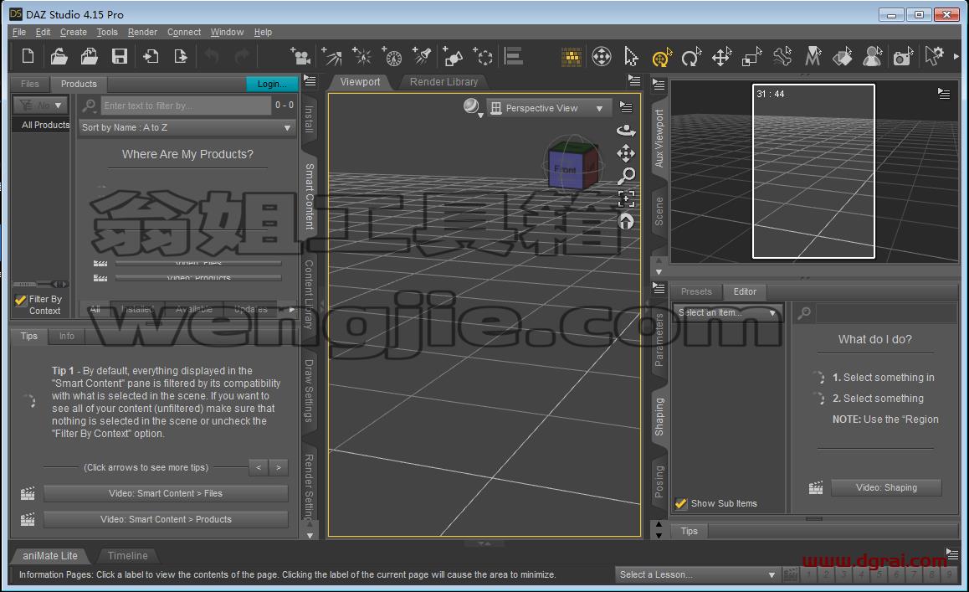Open the Viewport pane options menu
The height and width of the screenshot is (592, 969).
(x=634, y=80)
